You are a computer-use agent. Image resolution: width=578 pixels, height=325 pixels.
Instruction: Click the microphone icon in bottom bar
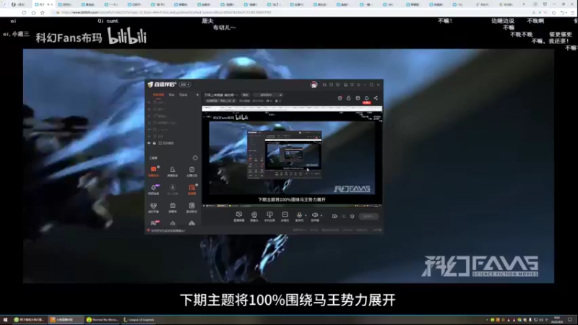coord(299,214)
